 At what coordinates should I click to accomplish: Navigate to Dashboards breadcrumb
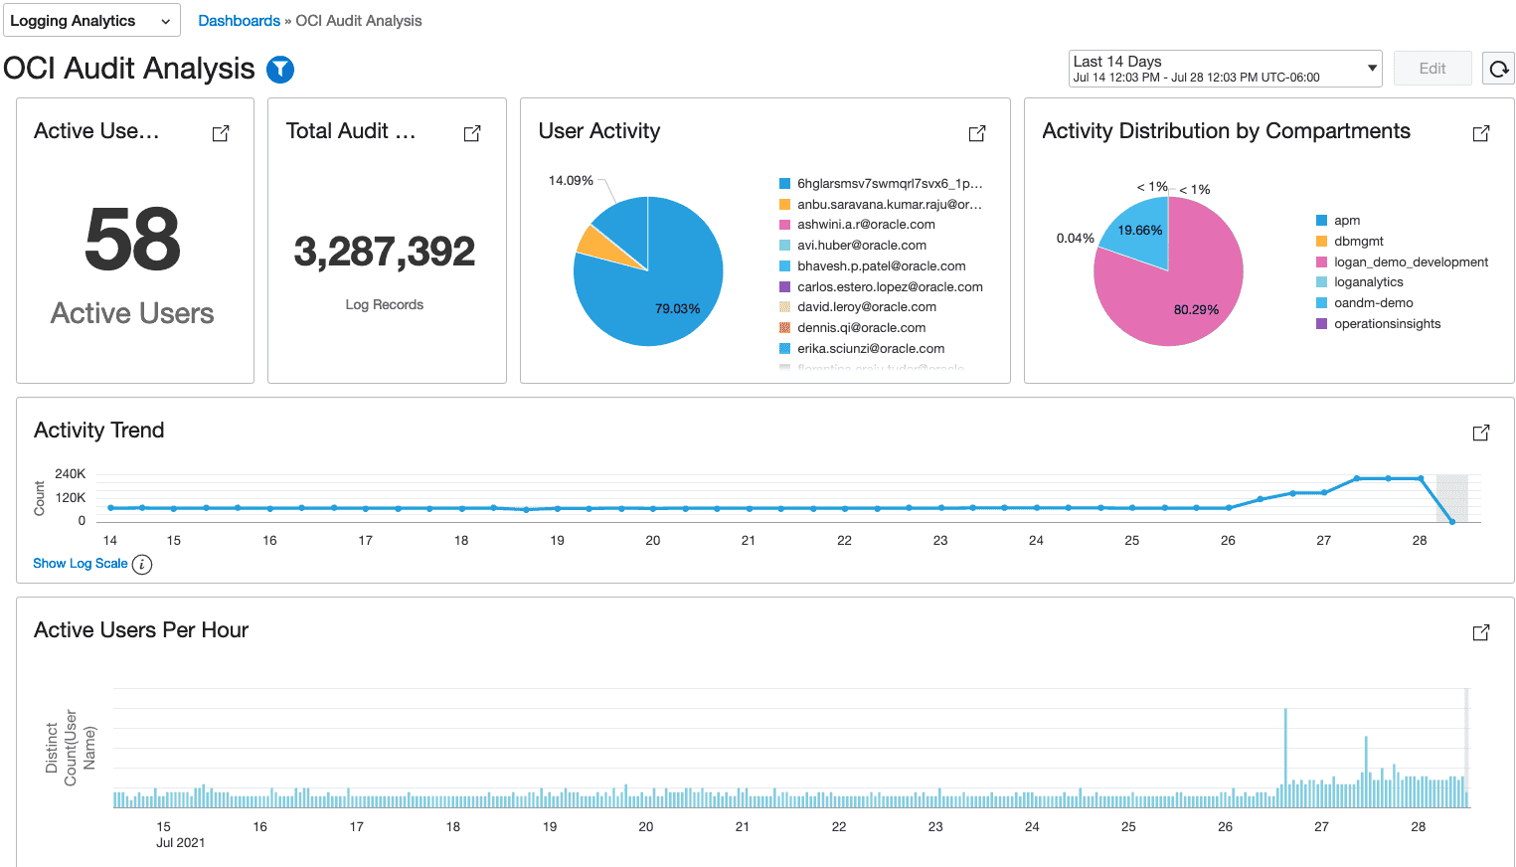[239, 20]
